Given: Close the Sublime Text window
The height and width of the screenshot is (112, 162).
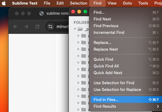Looking at the screenshot, I should [x=73, y=12].
